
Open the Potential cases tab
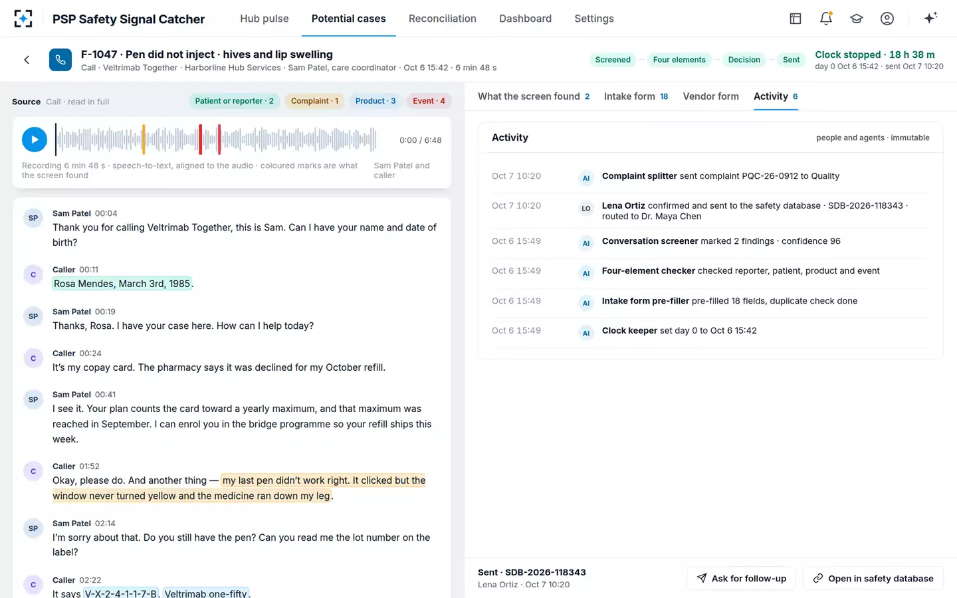click(x=349, y=19)
